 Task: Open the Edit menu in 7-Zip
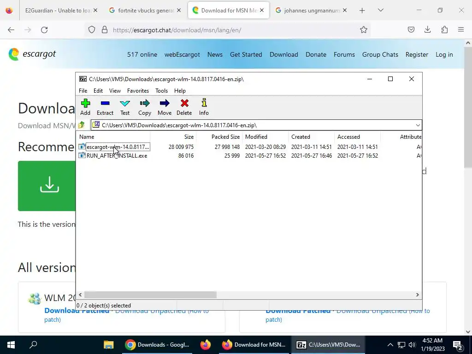point(98,91)
